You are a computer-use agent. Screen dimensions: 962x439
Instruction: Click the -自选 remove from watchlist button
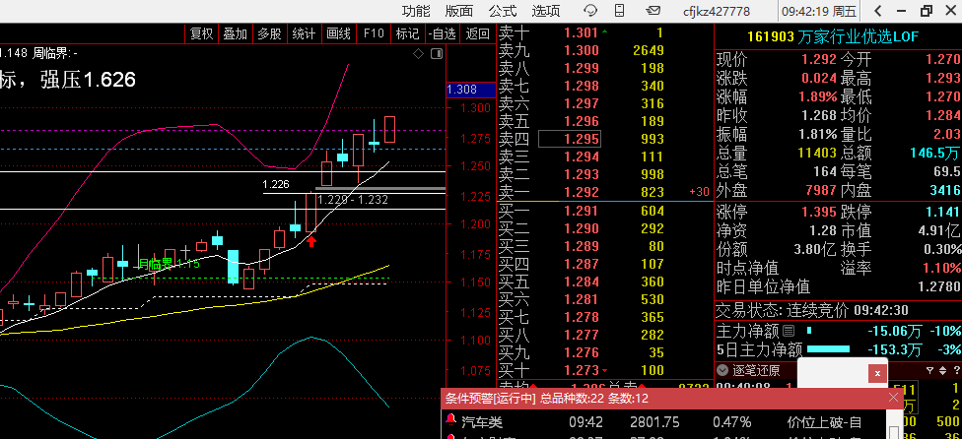pyautogui.click(x=443, y=33)
